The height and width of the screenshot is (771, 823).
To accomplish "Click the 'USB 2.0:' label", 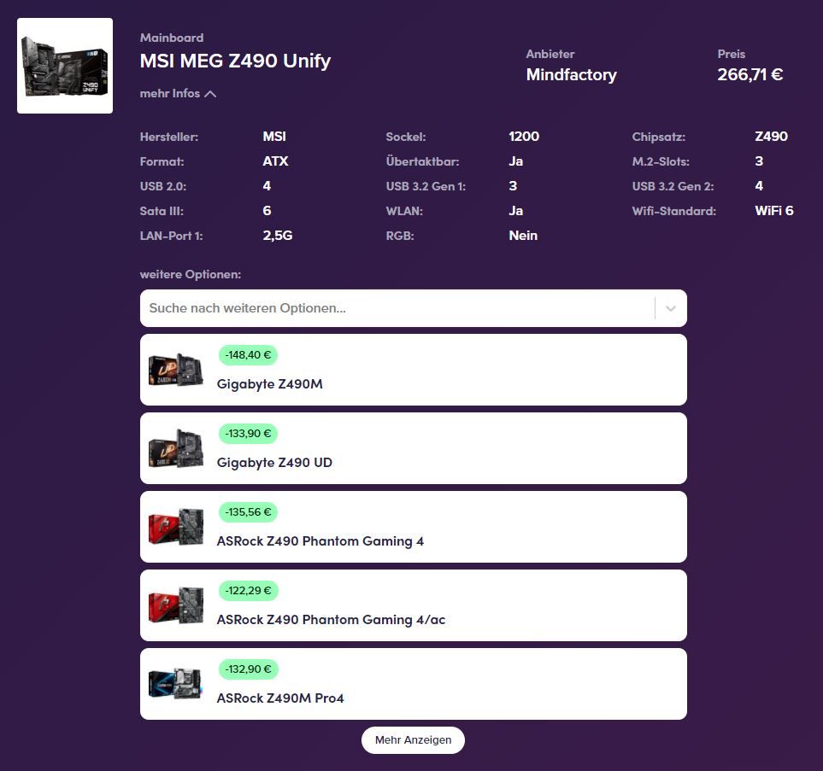I will [x=162, y=186].
